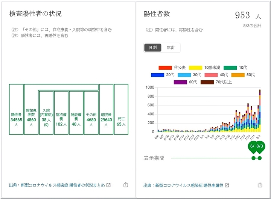Click share icon in 検査陽性者の状況 card
This screenshot has height=199, width=271.
126,185
